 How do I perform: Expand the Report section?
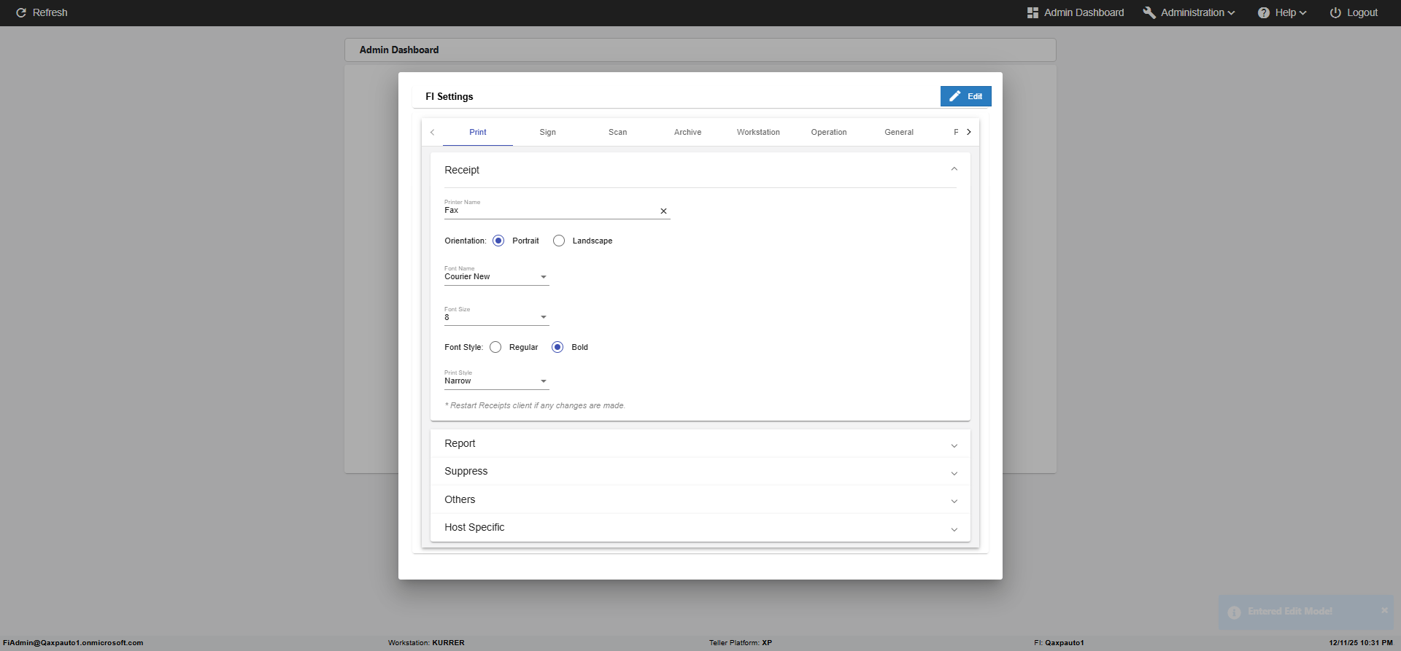point(700,443)
